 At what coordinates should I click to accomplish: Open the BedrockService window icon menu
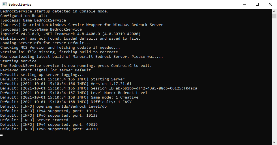(5, 4)
